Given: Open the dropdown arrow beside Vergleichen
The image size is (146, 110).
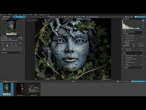Looking at the screenshot, I should [57, 17].
